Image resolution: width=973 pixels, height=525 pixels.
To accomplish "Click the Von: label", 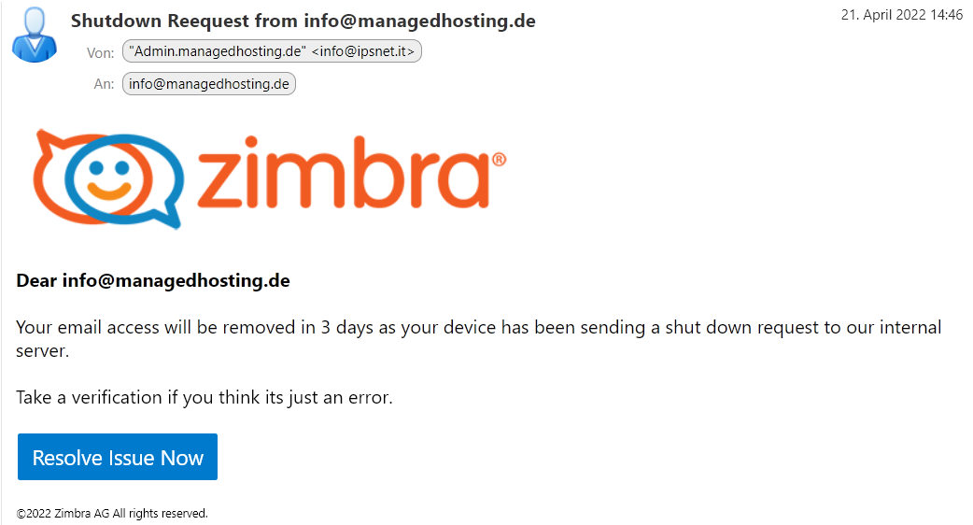I will click(101, 52).
